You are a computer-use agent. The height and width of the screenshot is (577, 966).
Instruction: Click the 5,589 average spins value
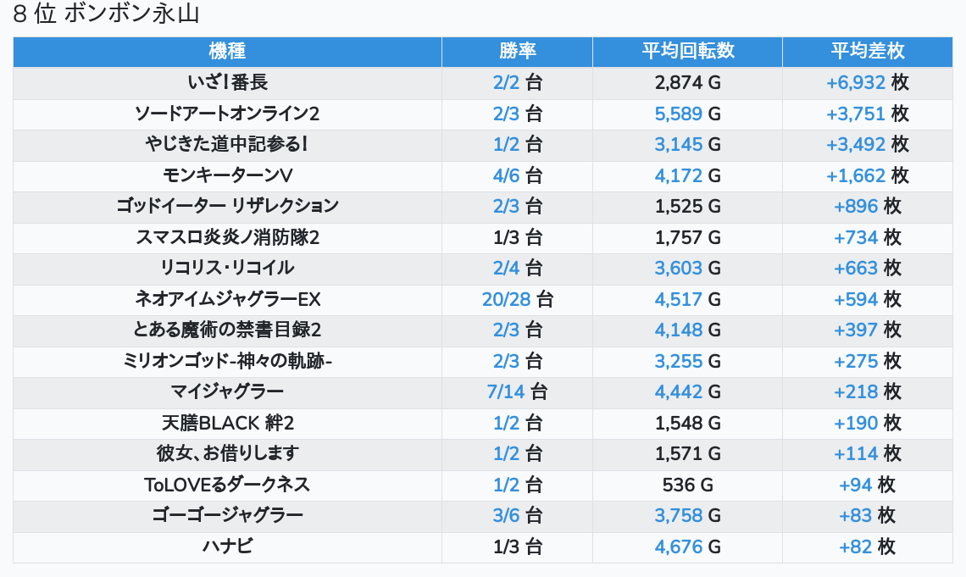point(678,114)
